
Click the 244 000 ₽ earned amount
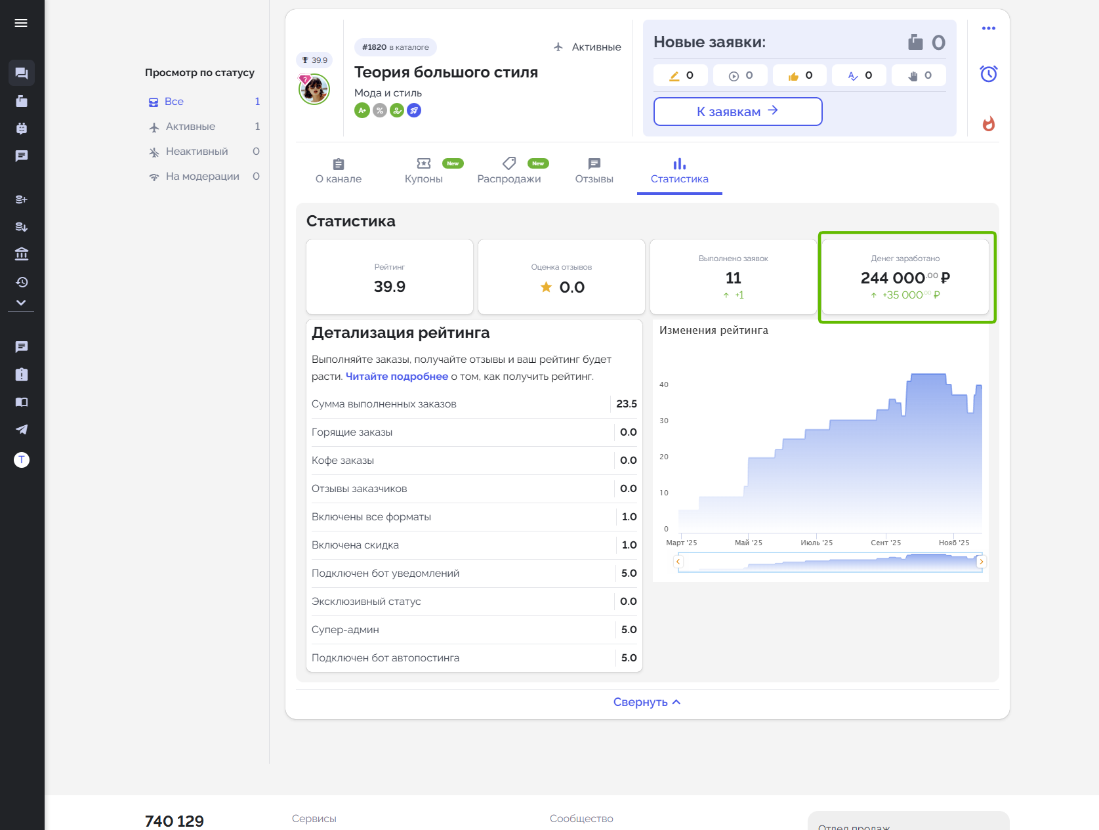(905, 278)
